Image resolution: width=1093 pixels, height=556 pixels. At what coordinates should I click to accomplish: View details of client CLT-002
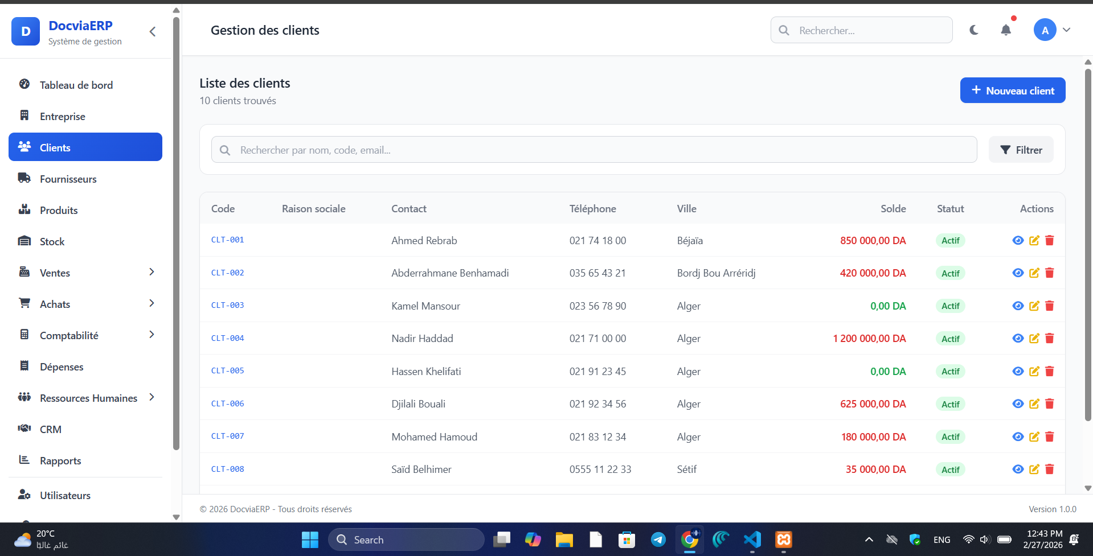coord(1018,273)
